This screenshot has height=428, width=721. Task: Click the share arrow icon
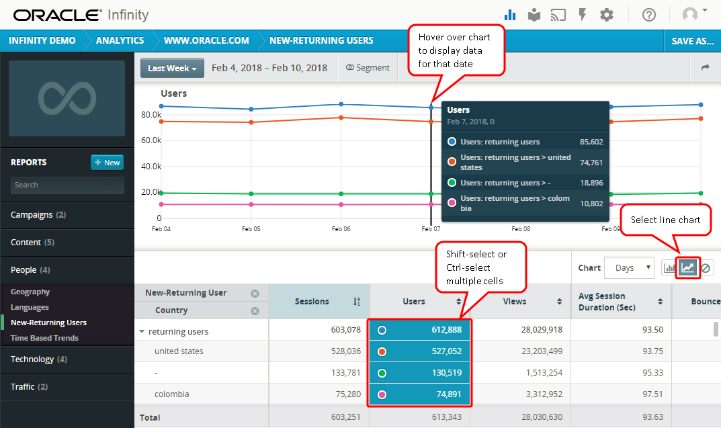(x=706, y=68)
